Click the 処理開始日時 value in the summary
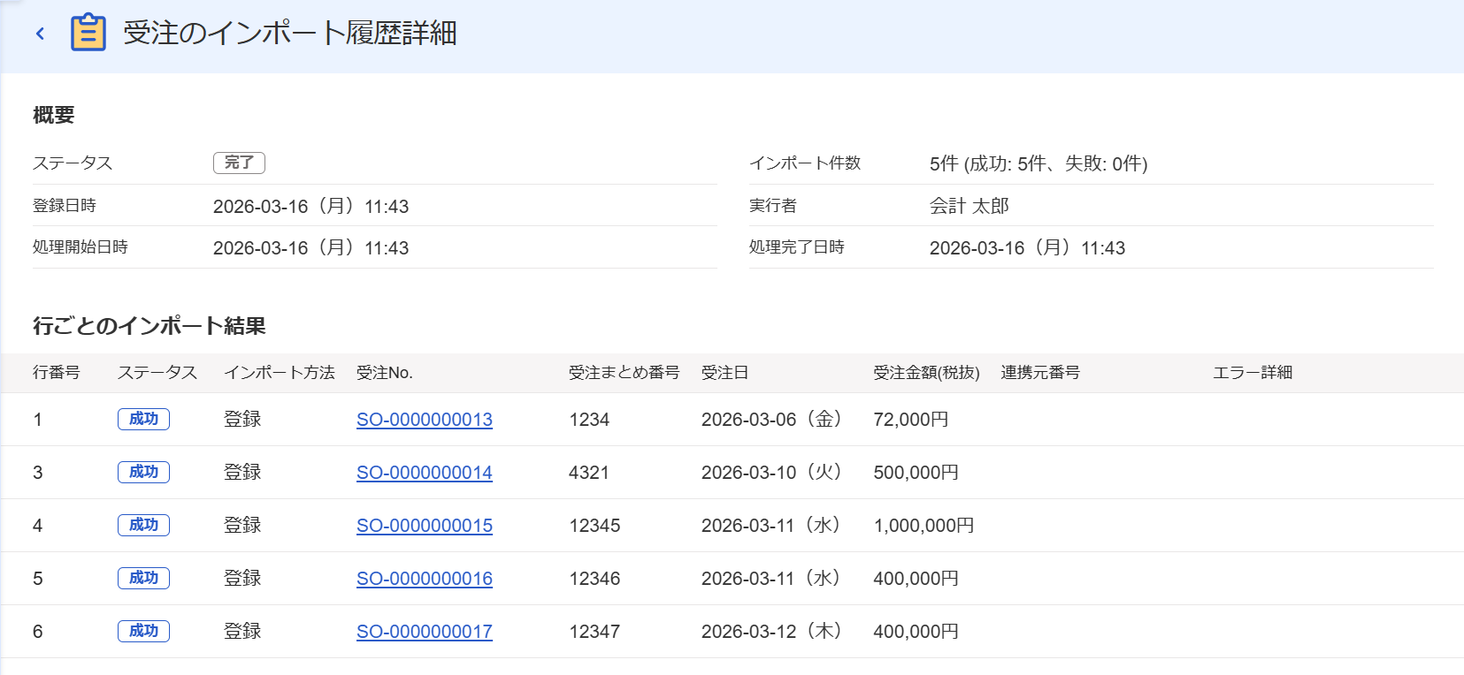The height and width of the screenshot is (675, 1464). tap(310, 248)
